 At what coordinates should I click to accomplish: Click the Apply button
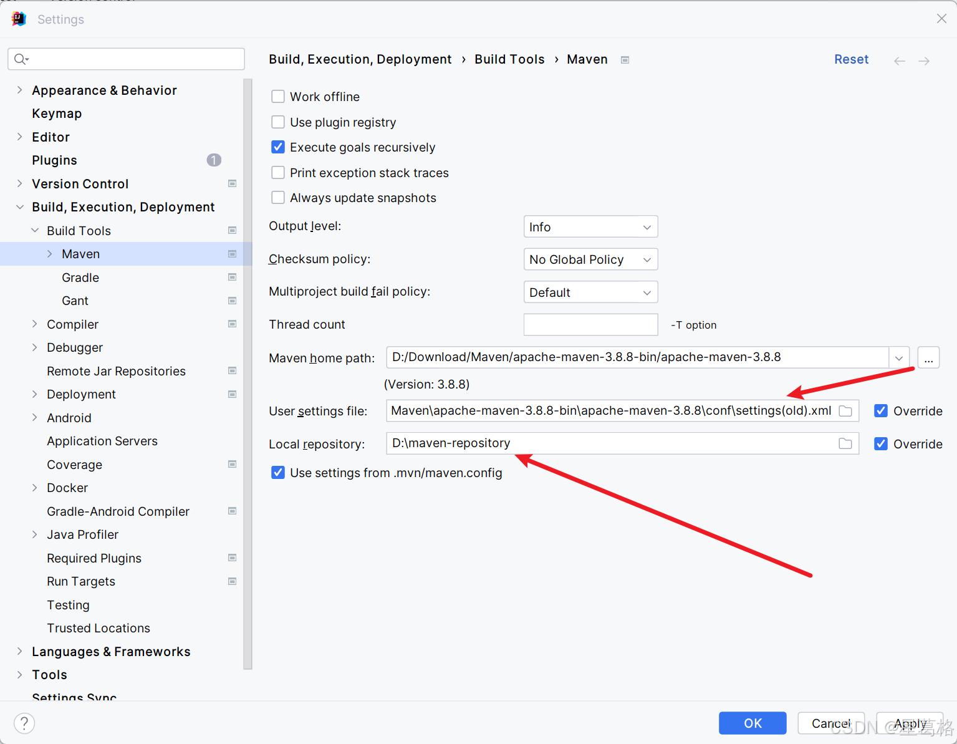tap(910, 723)
